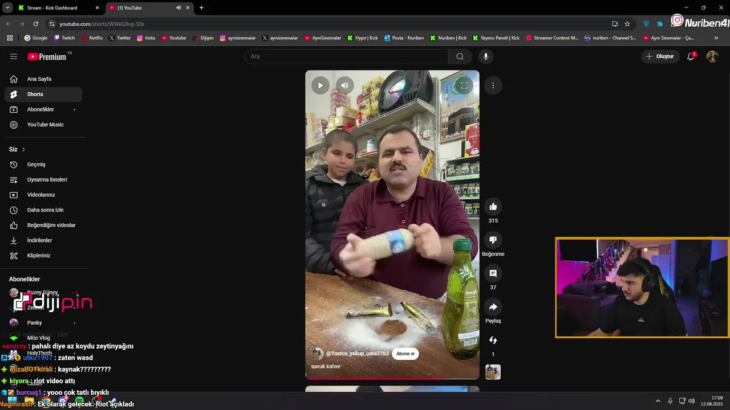This screenshot has height=410, width=730.
Task: Open the notifications bell
Action: click(x=691, y=56)
